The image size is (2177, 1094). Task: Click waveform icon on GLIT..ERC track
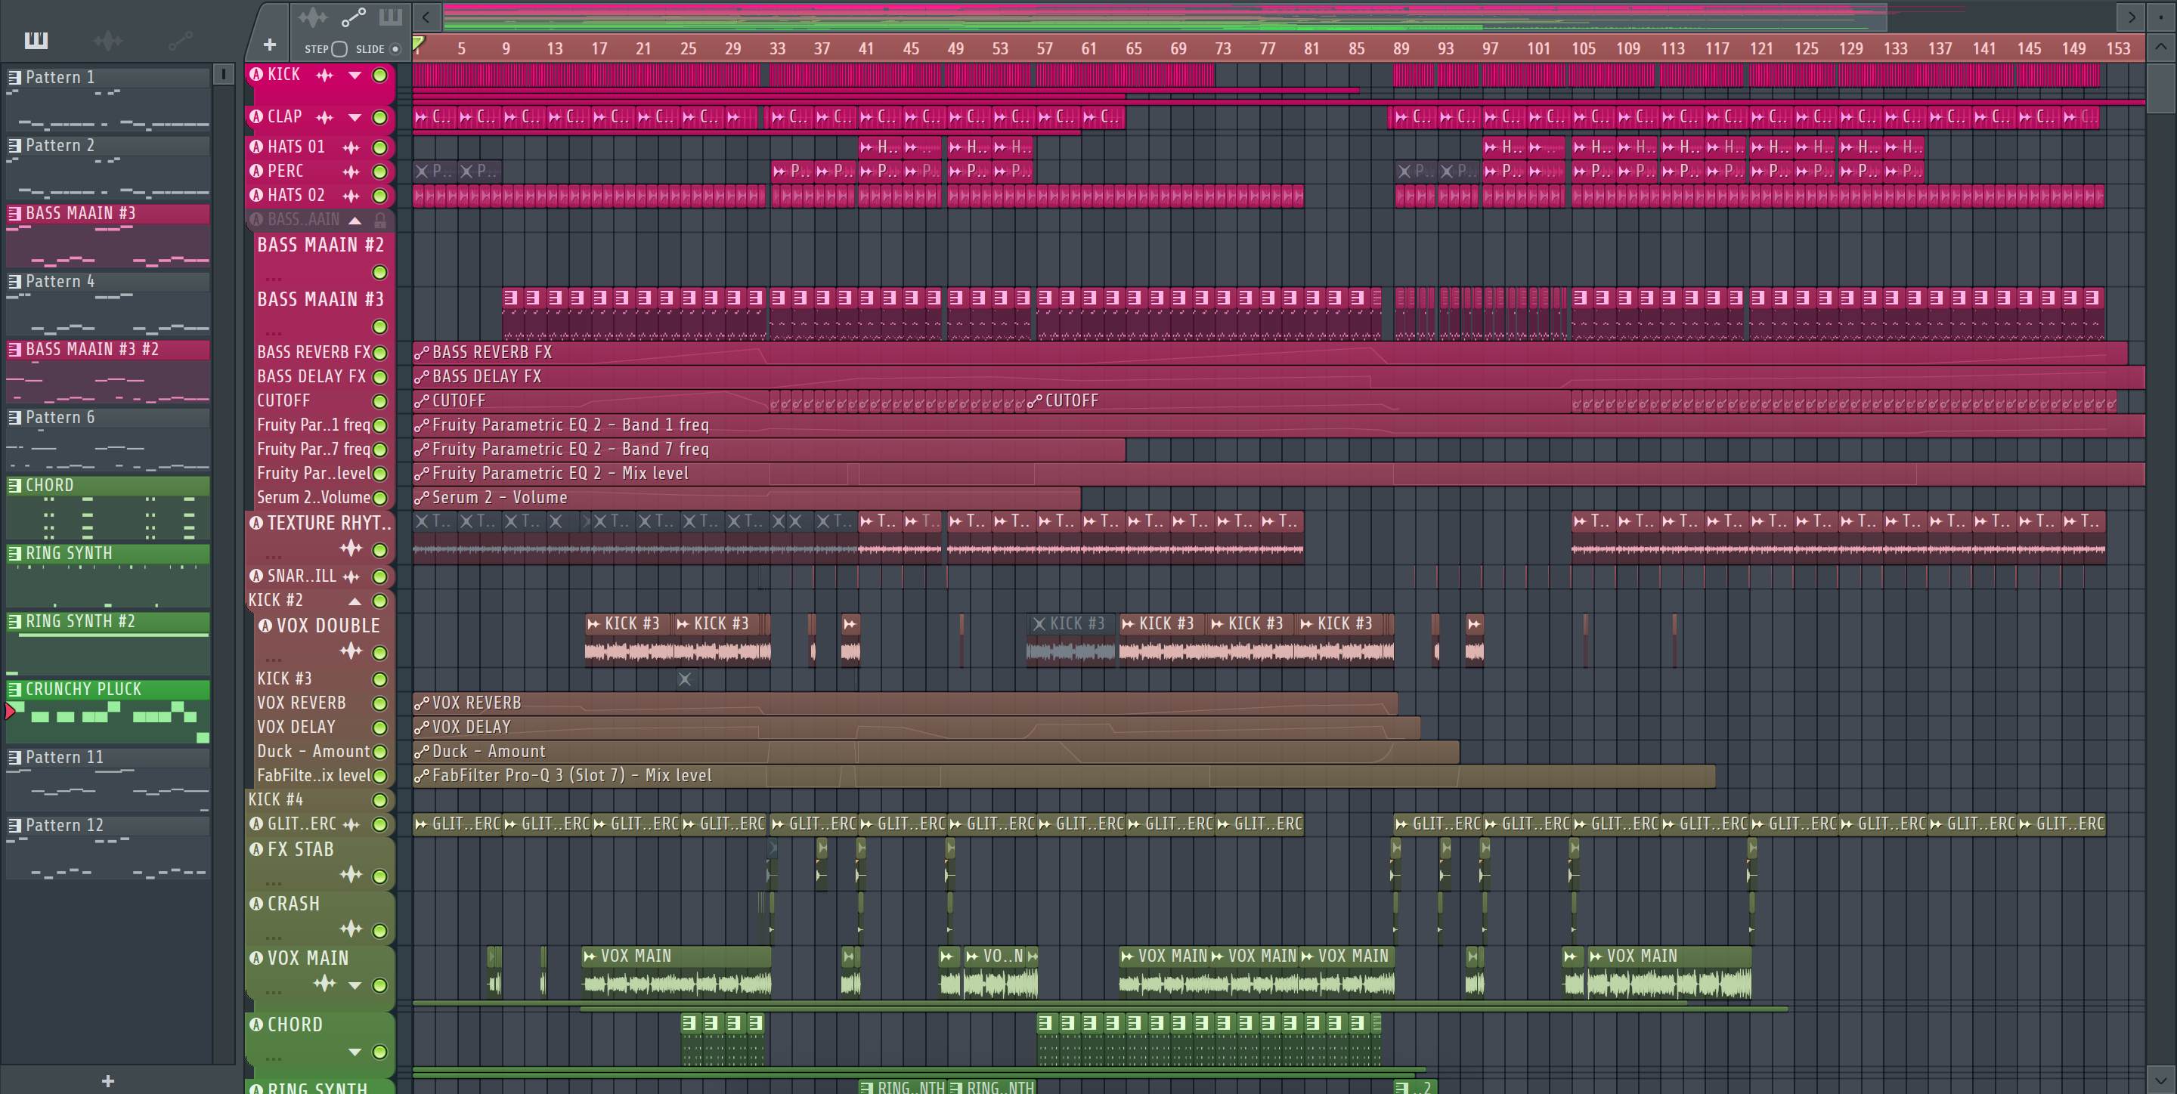pos(351,824)
